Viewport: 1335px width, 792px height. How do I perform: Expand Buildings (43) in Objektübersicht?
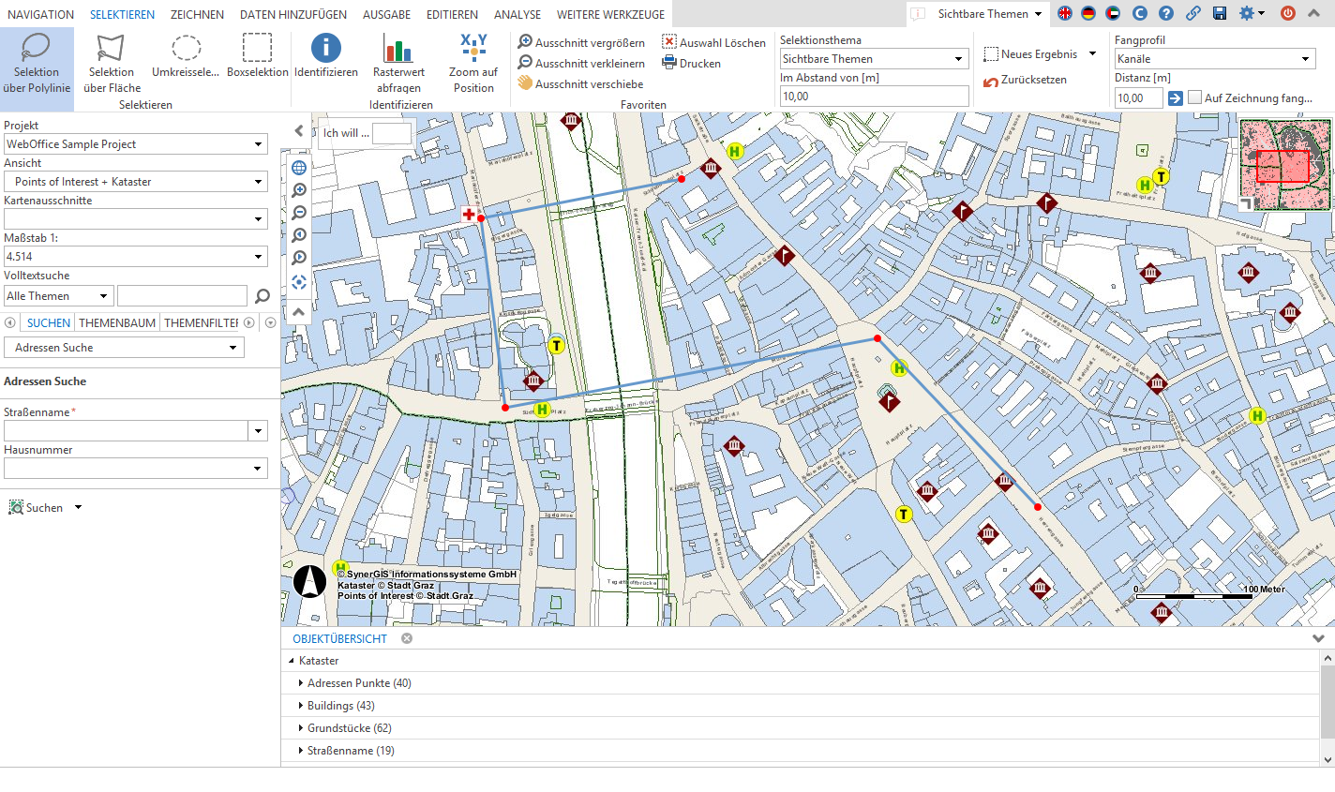[x=300, y=705]
